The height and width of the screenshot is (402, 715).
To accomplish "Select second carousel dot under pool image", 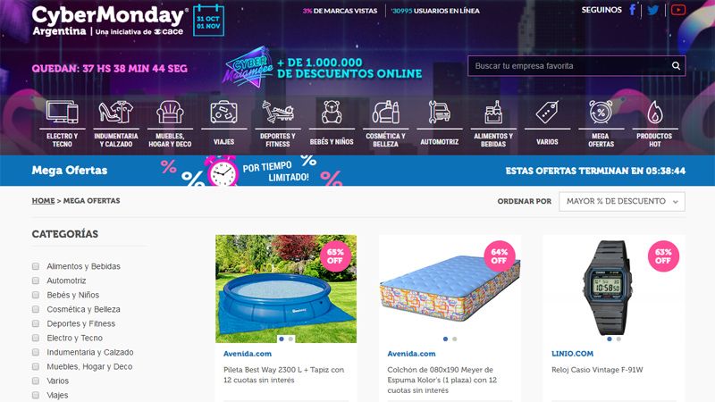I will pyautogui.click(x=290, y=339).
